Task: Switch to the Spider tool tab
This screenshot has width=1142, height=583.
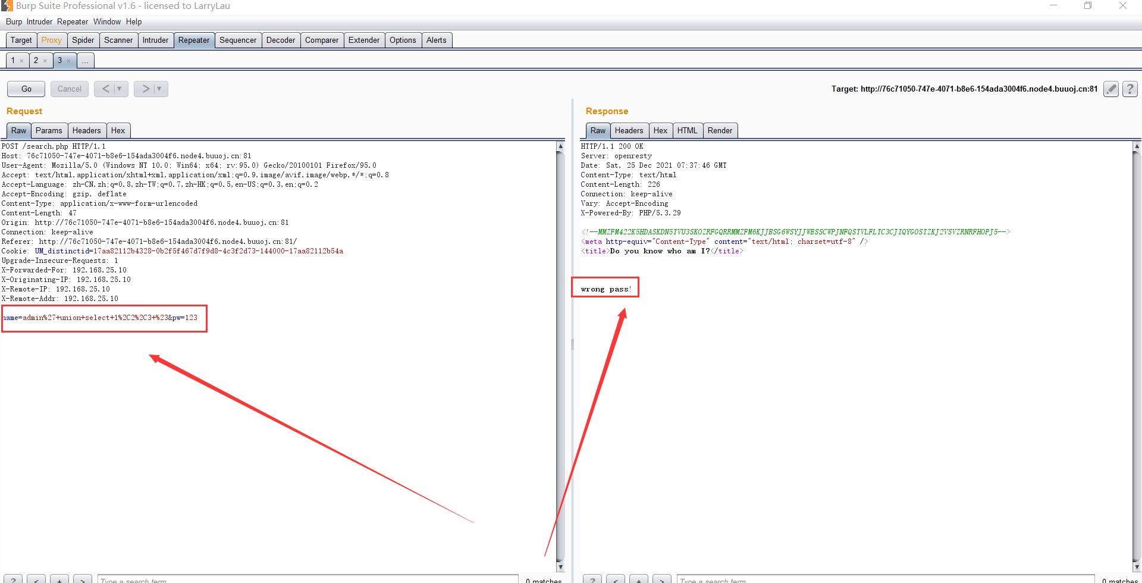Action: point(83,40)
